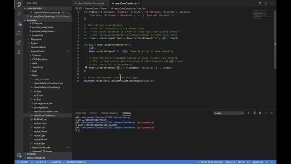Switch to the Output panel tab
This screenshot has height=164, width=291.
(93, 113)
